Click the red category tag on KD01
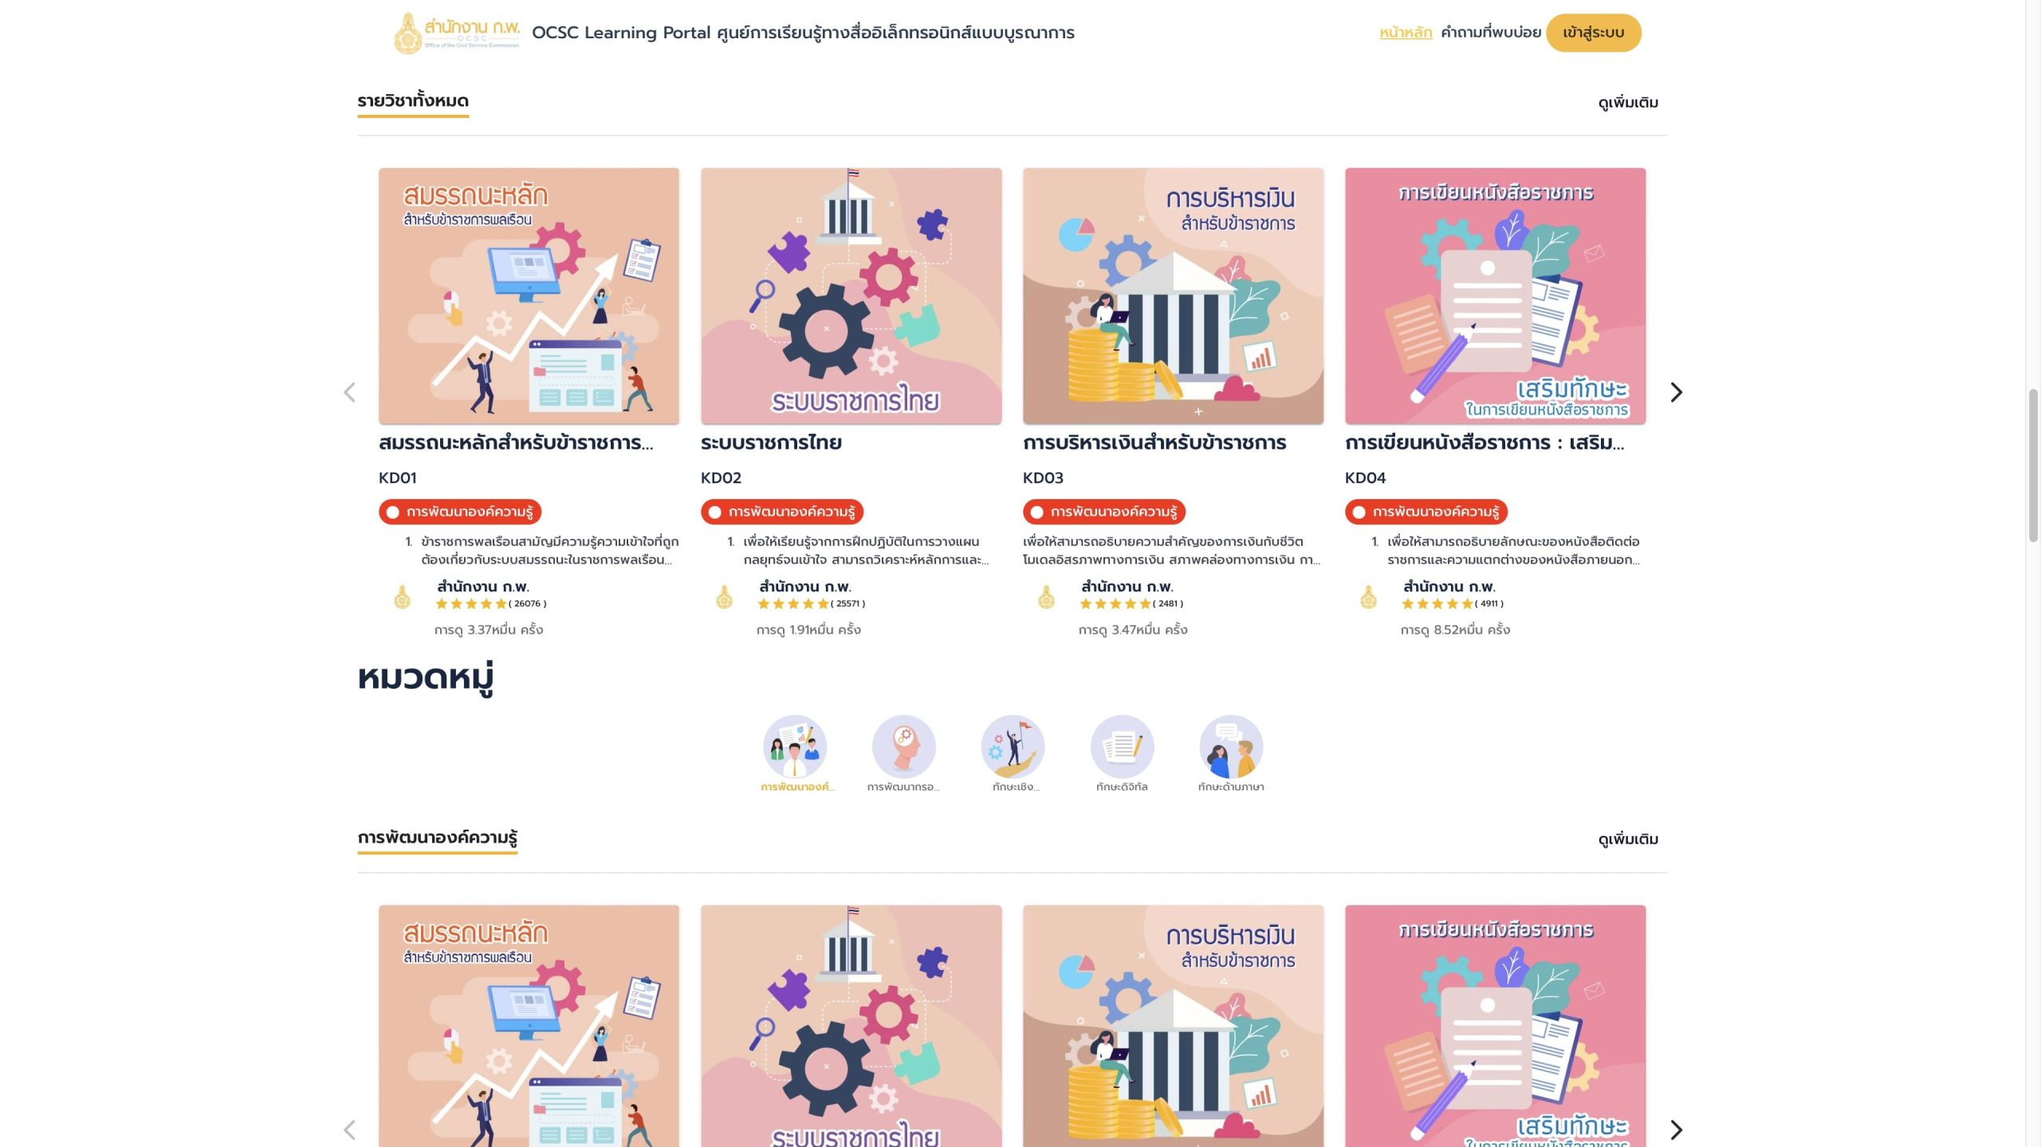 460,512
